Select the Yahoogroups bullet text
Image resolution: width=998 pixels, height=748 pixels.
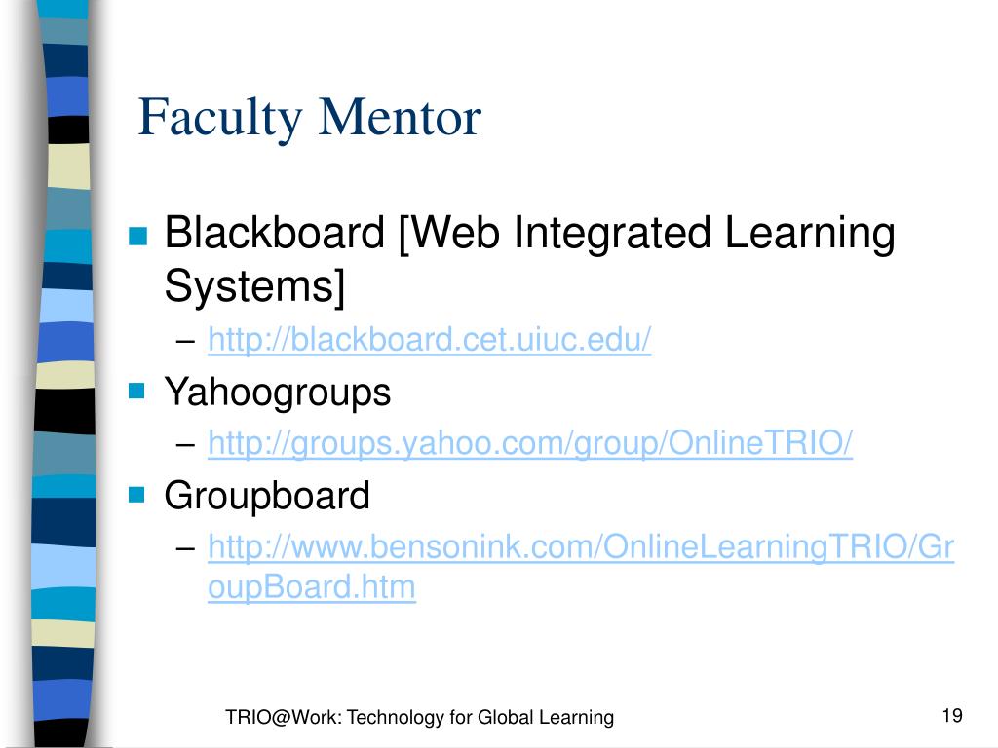278,393
